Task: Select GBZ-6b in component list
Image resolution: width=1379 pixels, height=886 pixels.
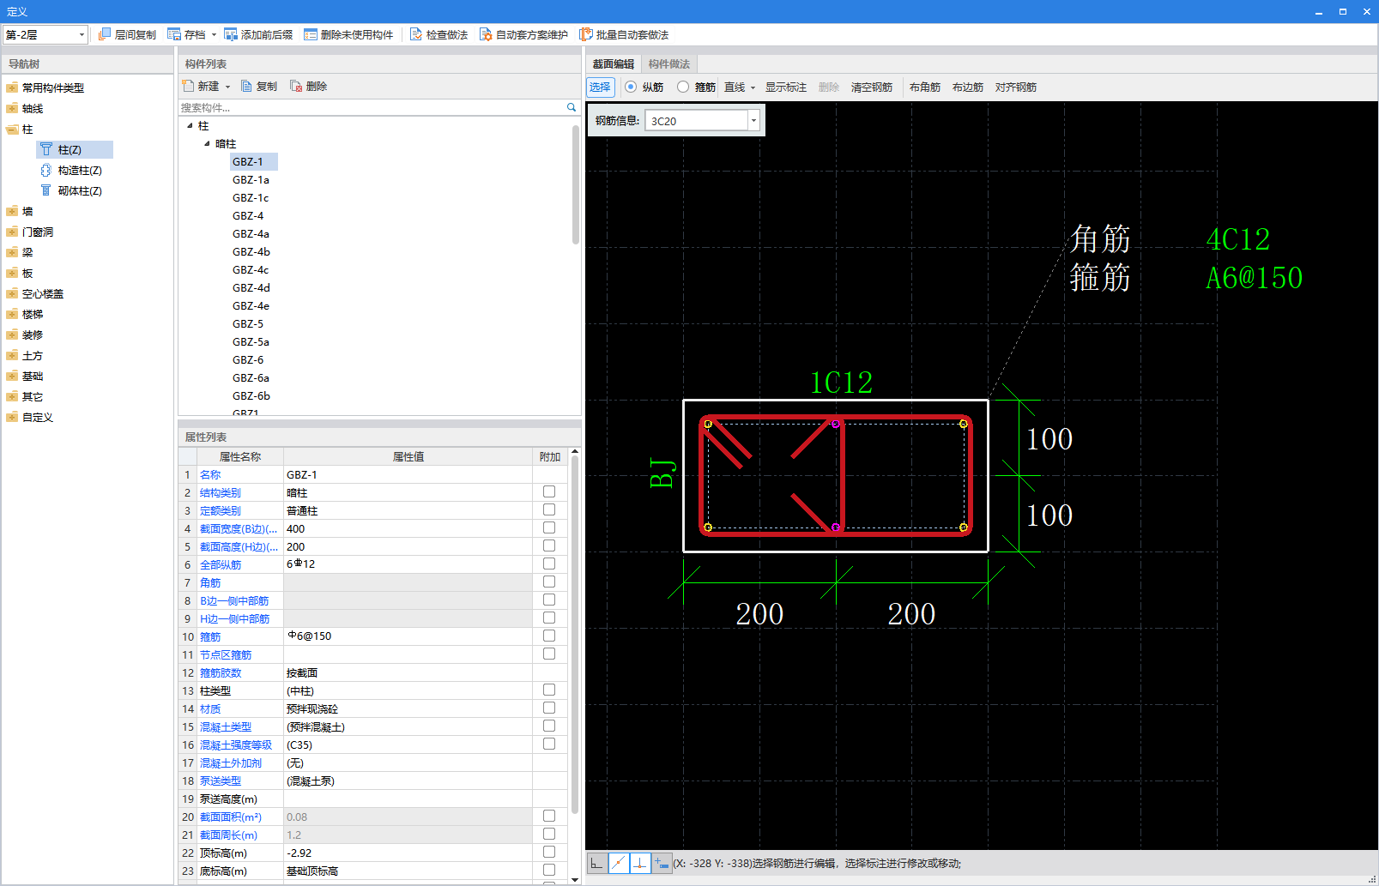Action: [x=251, y=396]
